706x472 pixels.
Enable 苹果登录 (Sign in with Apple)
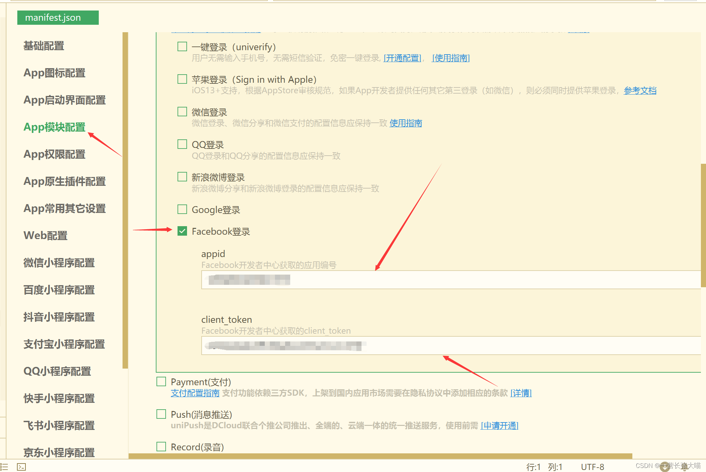[182, 79]
